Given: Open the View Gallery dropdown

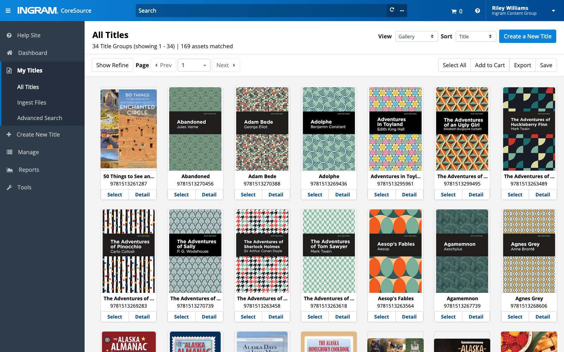Looking at the screenshot, I should tap(416, 37).
